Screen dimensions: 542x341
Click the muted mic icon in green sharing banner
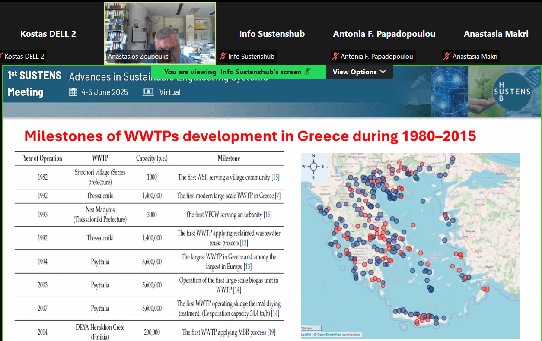[308, 72]
